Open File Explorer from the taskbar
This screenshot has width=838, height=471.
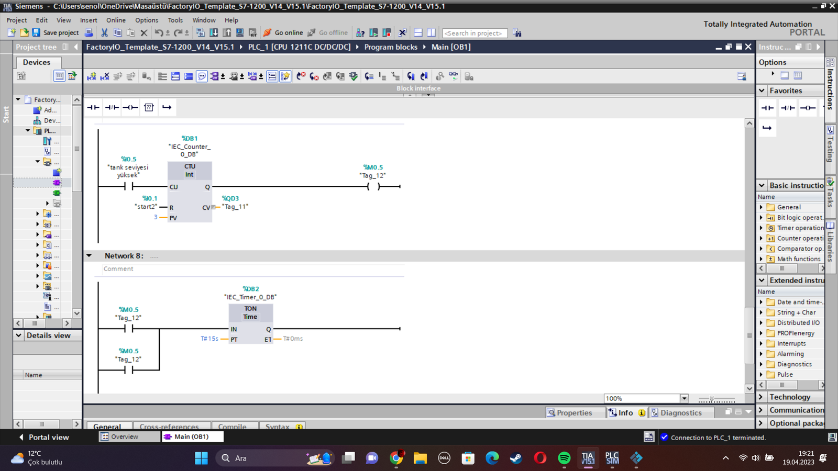coord(420,458)
